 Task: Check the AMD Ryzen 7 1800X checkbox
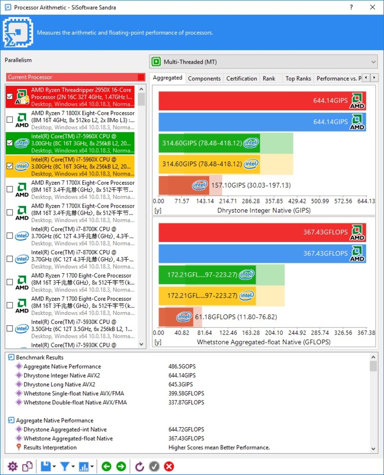[10, 120]
